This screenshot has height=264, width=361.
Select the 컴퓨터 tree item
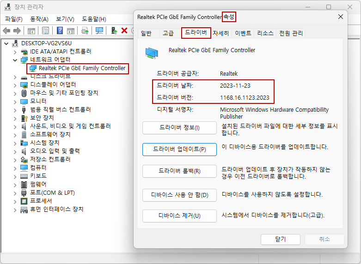pyautogui.click(x=38, y=168)
